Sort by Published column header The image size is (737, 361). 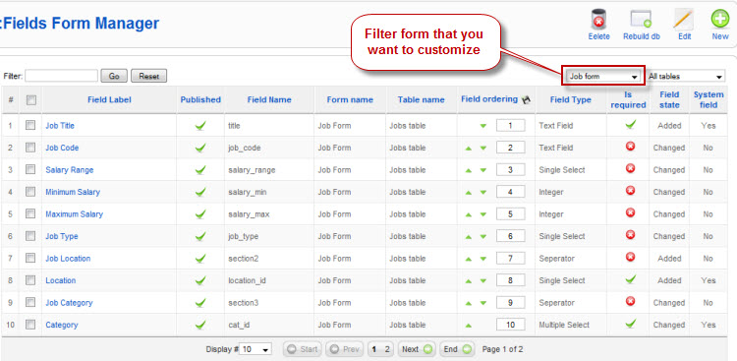pos(200,99)
